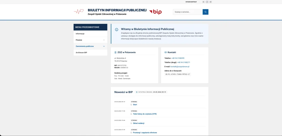Click the Pon - Pt: 8:00 - 18:00 hours text
The height and width of the screenshot is (136, 282).
click(x=121, y=76)
